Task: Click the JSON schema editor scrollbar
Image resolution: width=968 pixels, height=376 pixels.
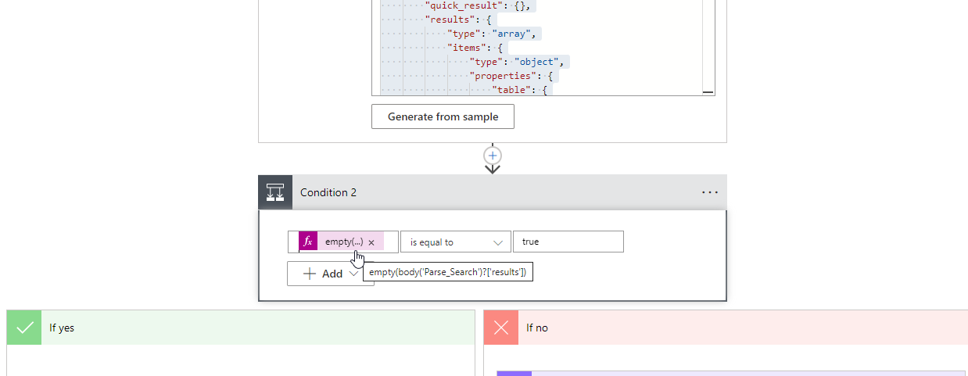Action: pos(708,47)
